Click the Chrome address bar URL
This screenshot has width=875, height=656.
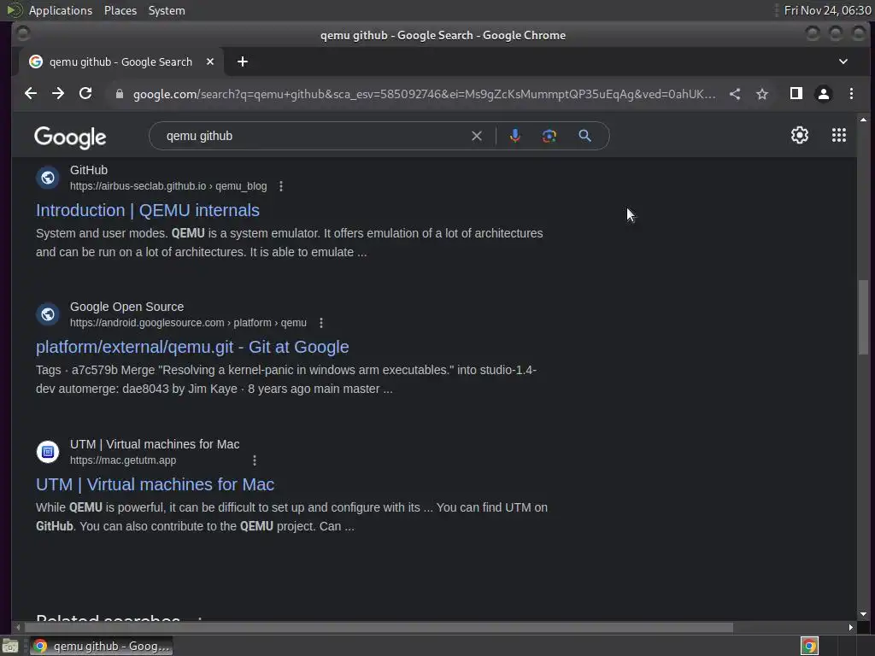[x=424, y=94]
